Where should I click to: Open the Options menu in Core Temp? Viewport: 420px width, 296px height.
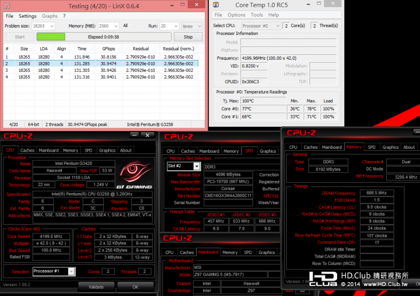pyautogui.click(x=237, y=15)
